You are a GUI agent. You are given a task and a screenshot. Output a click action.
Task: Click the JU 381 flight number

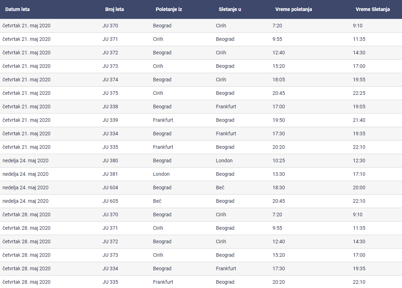[x=110, y=174]
